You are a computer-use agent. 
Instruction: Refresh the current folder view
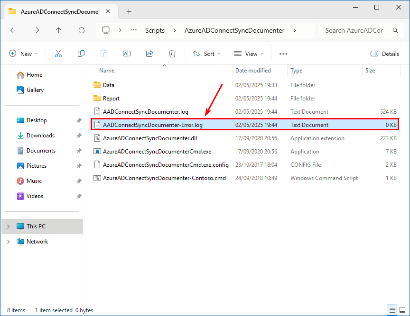[82, 30]
